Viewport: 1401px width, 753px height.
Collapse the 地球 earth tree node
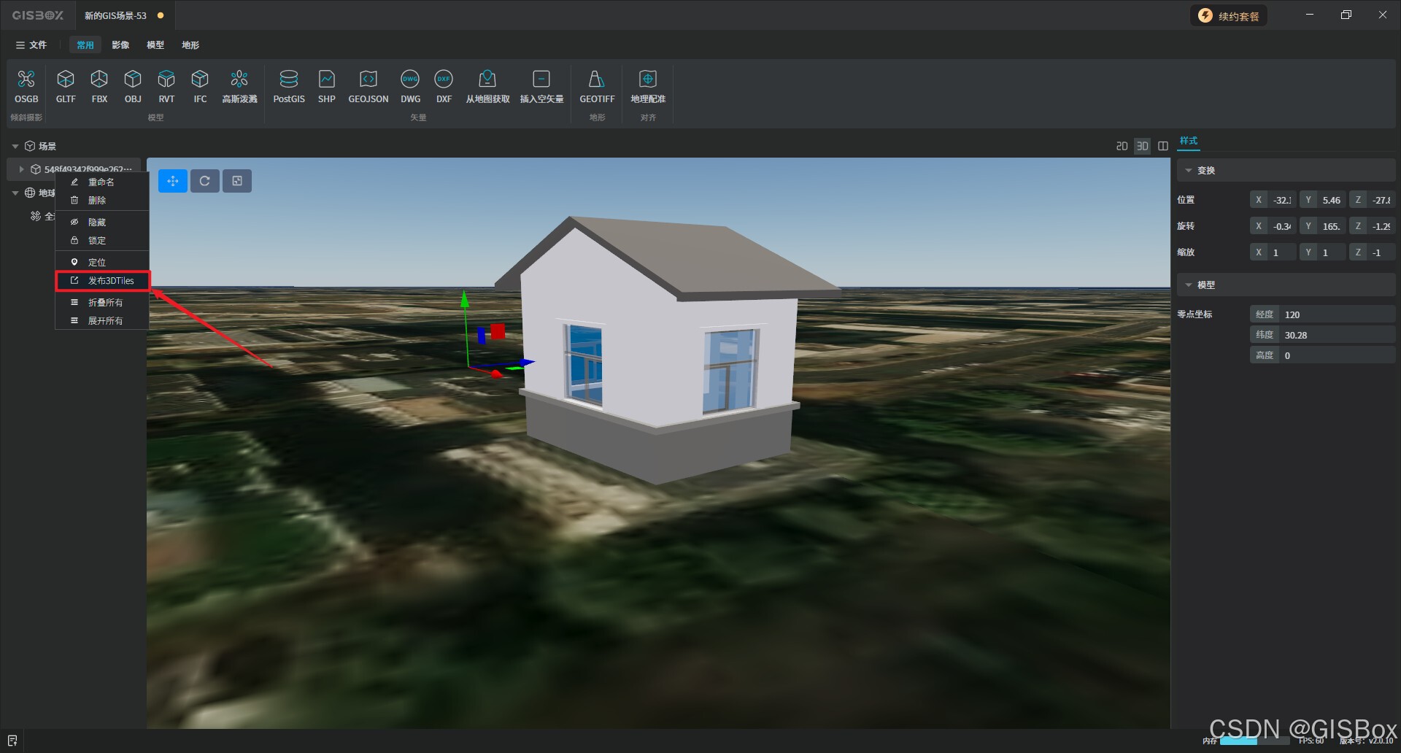(15, 193)
